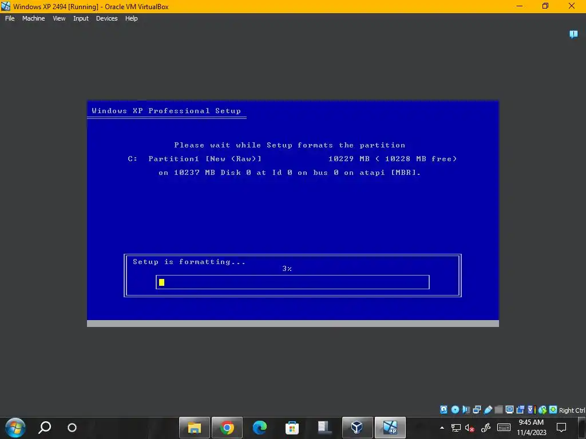Open Microsoft Store from taskbar
The height and width of the screenshot is (439, 586).
[292, 428]
